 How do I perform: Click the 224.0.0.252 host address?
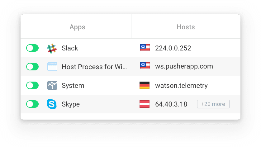coord(173,48)
